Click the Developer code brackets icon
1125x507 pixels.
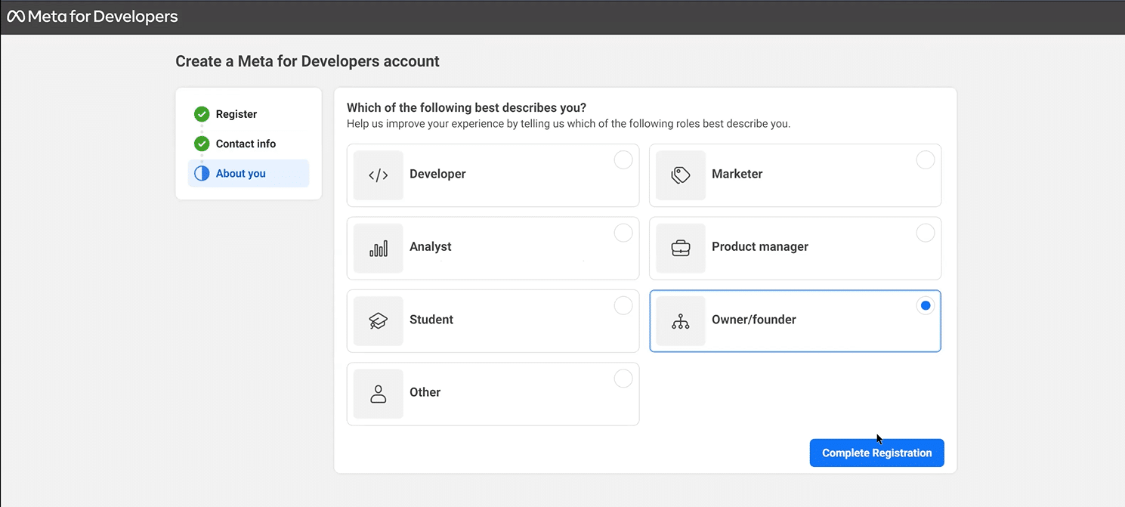coord(379,175)
